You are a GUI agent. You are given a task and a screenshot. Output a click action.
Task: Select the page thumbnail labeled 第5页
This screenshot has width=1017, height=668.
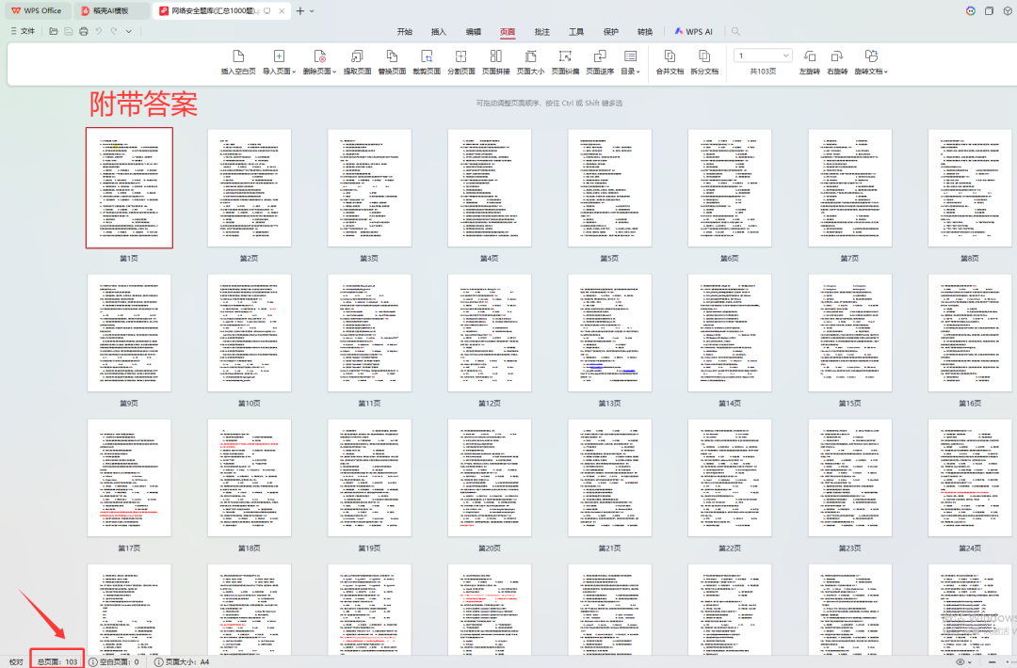(x=609, y=188)
